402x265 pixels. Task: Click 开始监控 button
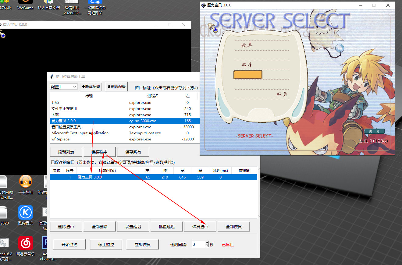pyautogui.click(x=69, y=245)
